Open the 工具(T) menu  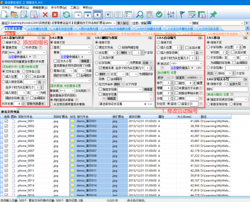[x=75, y=8]
